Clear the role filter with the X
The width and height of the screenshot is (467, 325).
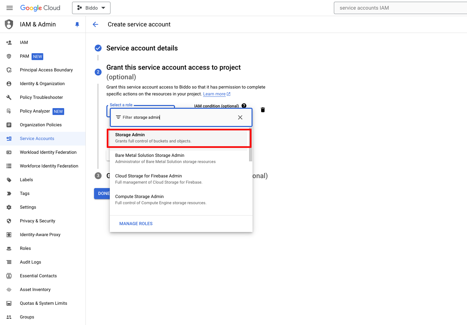point(240,117)
